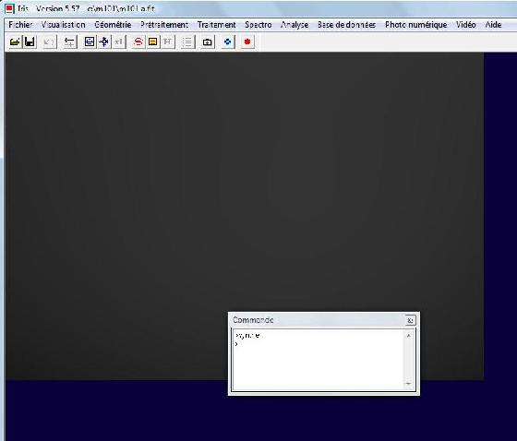The image size is (517, 441).
Task: Open the list lines toolbar icon
Action: [187, 42]
